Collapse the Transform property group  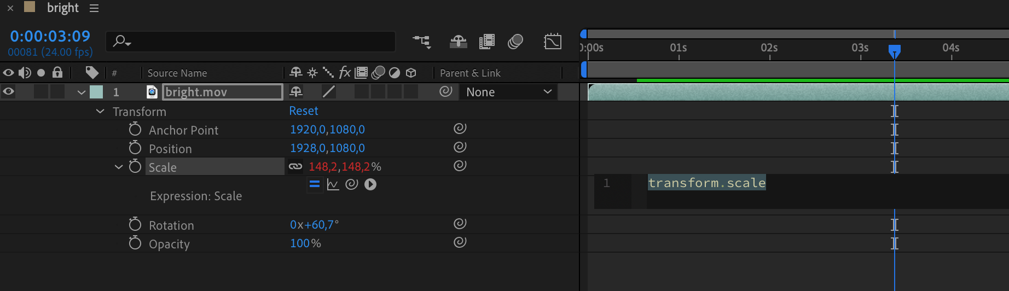pos(100,111)
